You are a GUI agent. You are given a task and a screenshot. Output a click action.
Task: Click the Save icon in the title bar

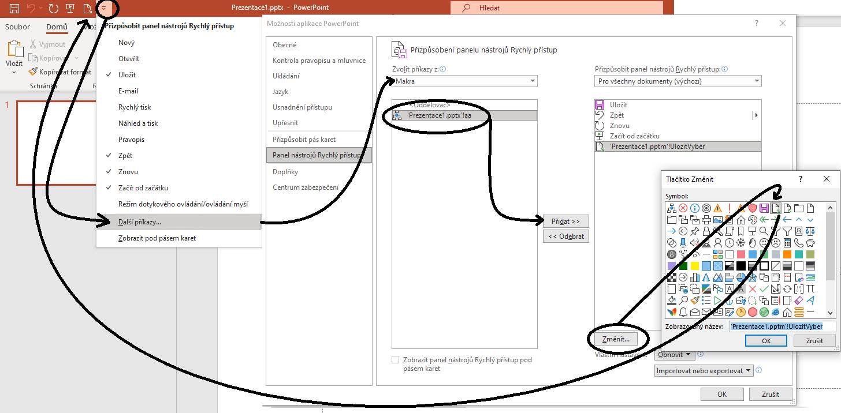(14, 8)
